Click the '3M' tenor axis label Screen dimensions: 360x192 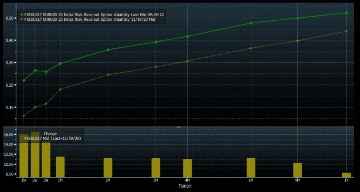click(156, 180)
